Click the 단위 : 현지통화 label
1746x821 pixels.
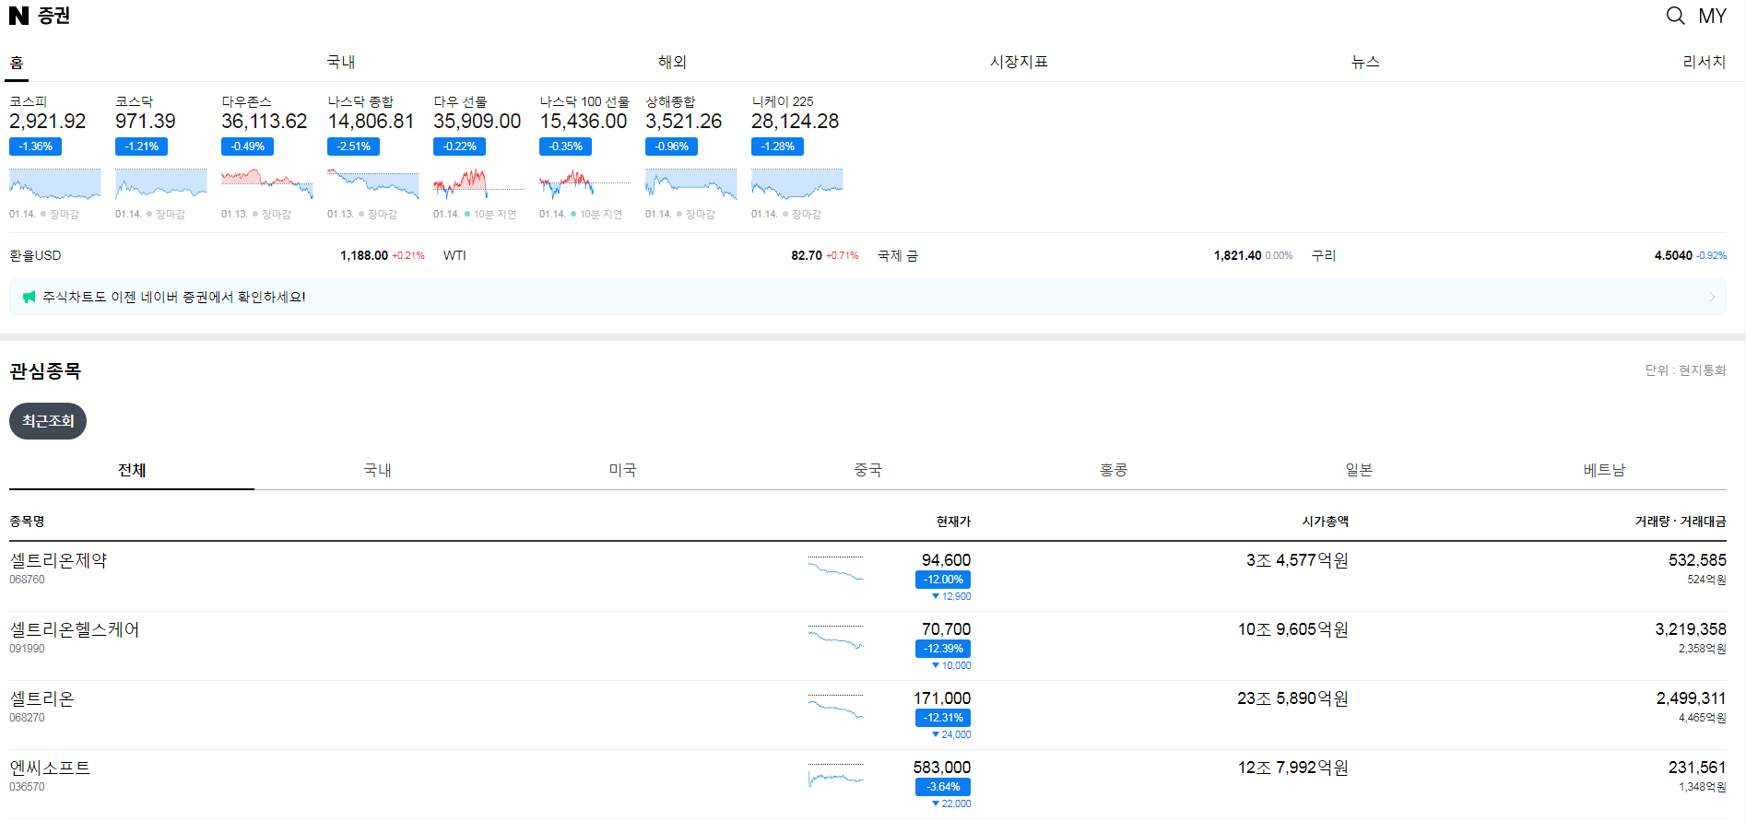(1685, 370)
